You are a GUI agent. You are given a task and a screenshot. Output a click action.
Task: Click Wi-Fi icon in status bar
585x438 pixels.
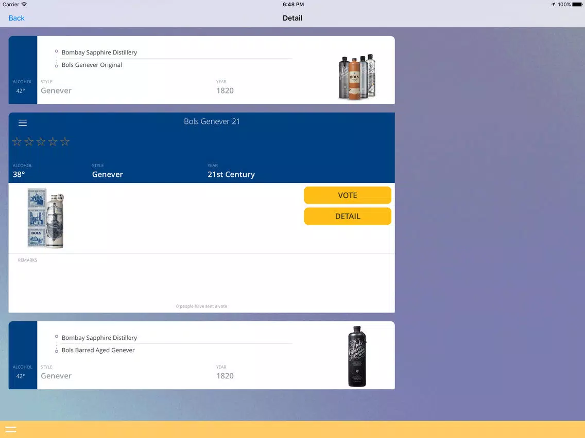pos(24,5)
